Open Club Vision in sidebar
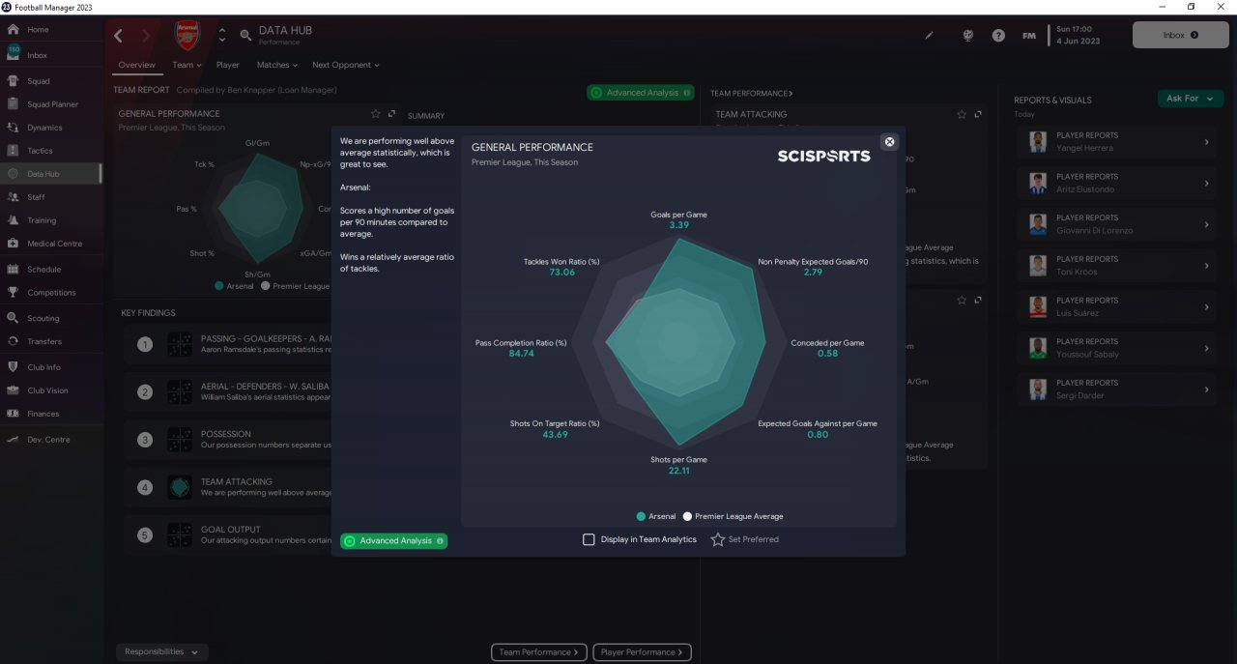 click(x=50, y=390)
